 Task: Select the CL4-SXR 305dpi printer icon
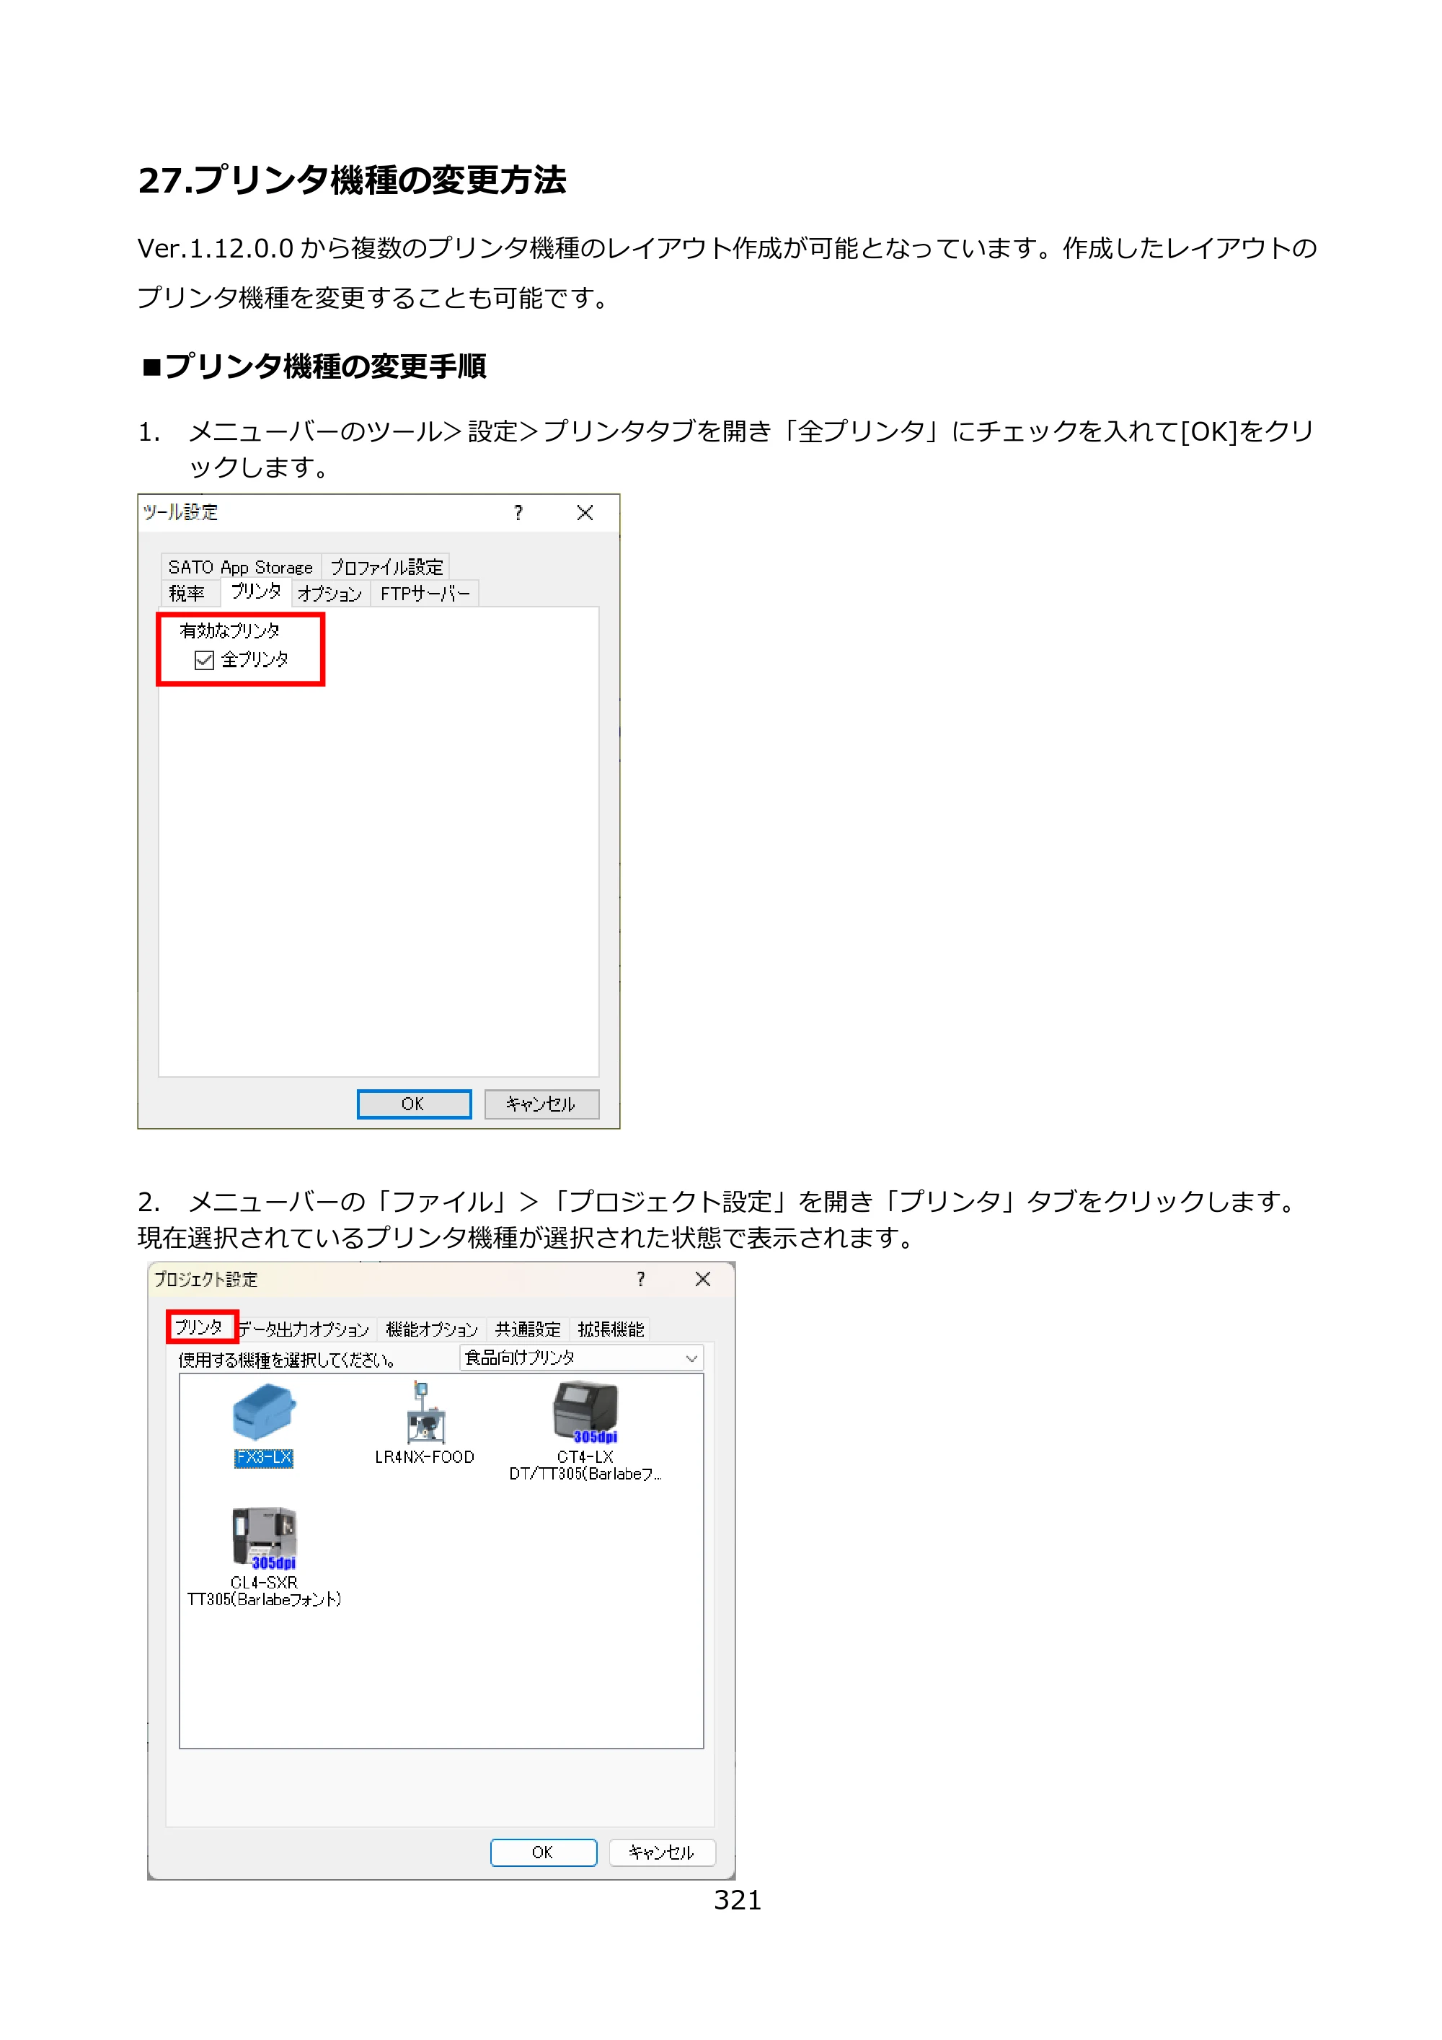264,1537
